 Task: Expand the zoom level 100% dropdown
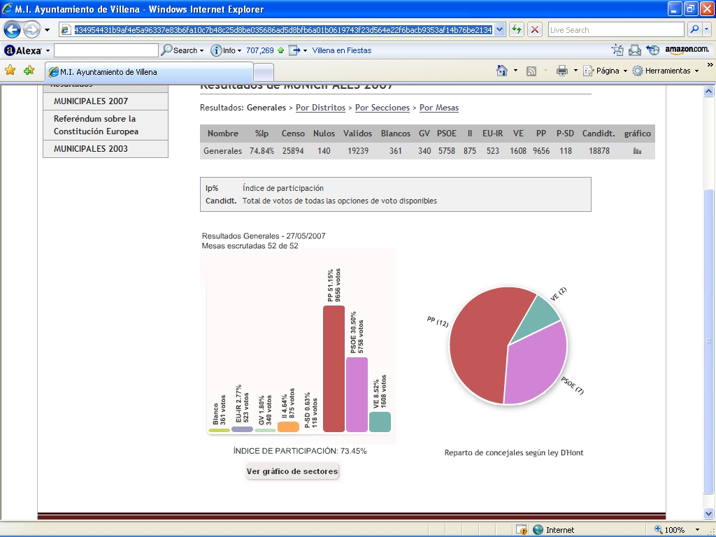click(x=697, y=530)
